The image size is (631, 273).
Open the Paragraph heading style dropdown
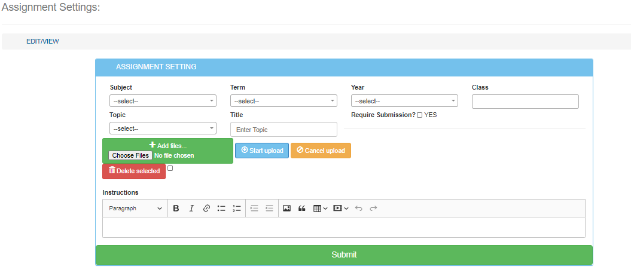point(135,208)
